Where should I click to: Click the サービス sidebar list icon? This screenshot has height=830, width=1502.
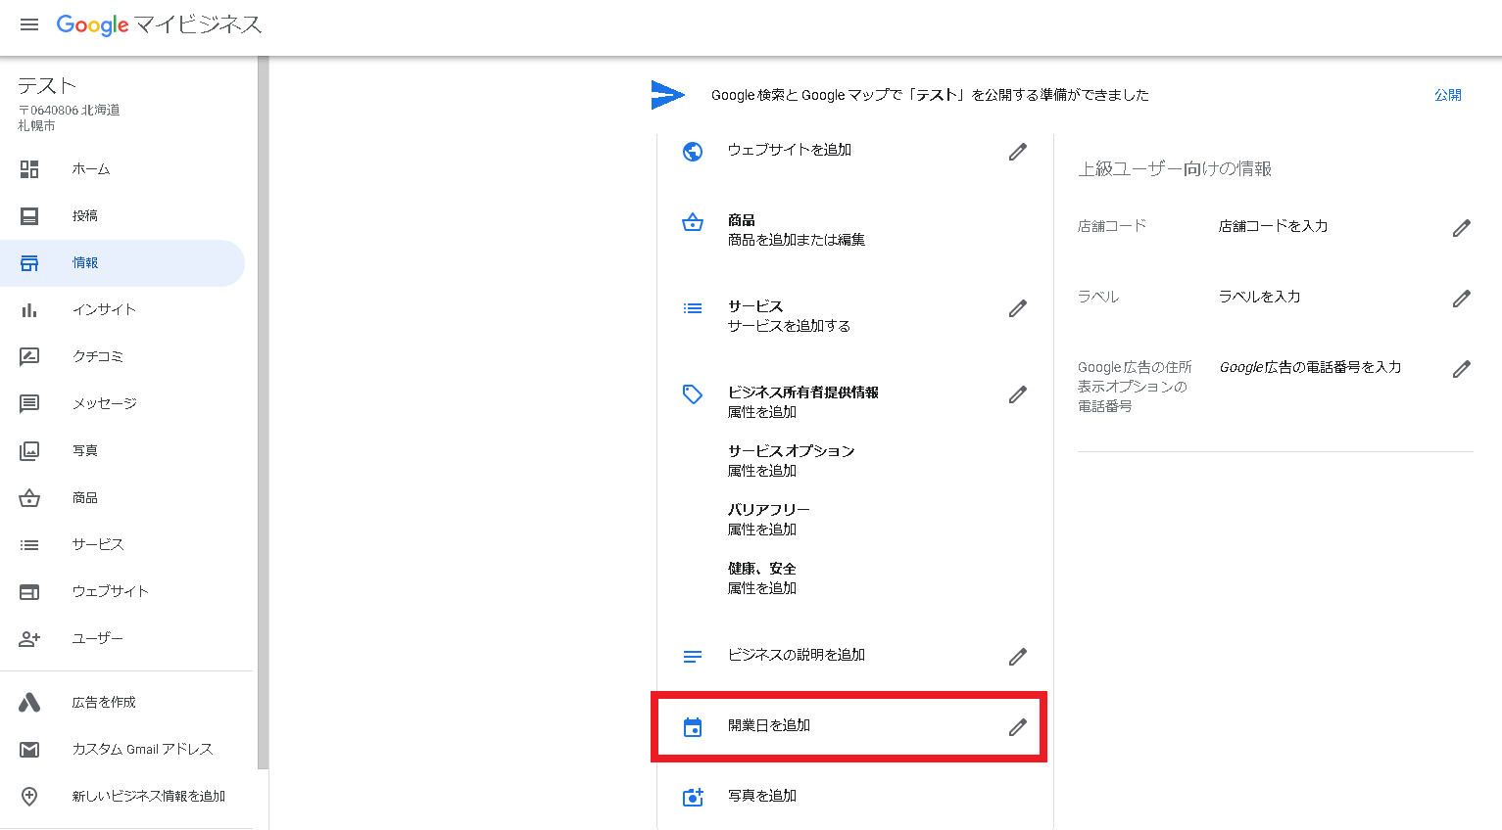[x=29, y=545]
